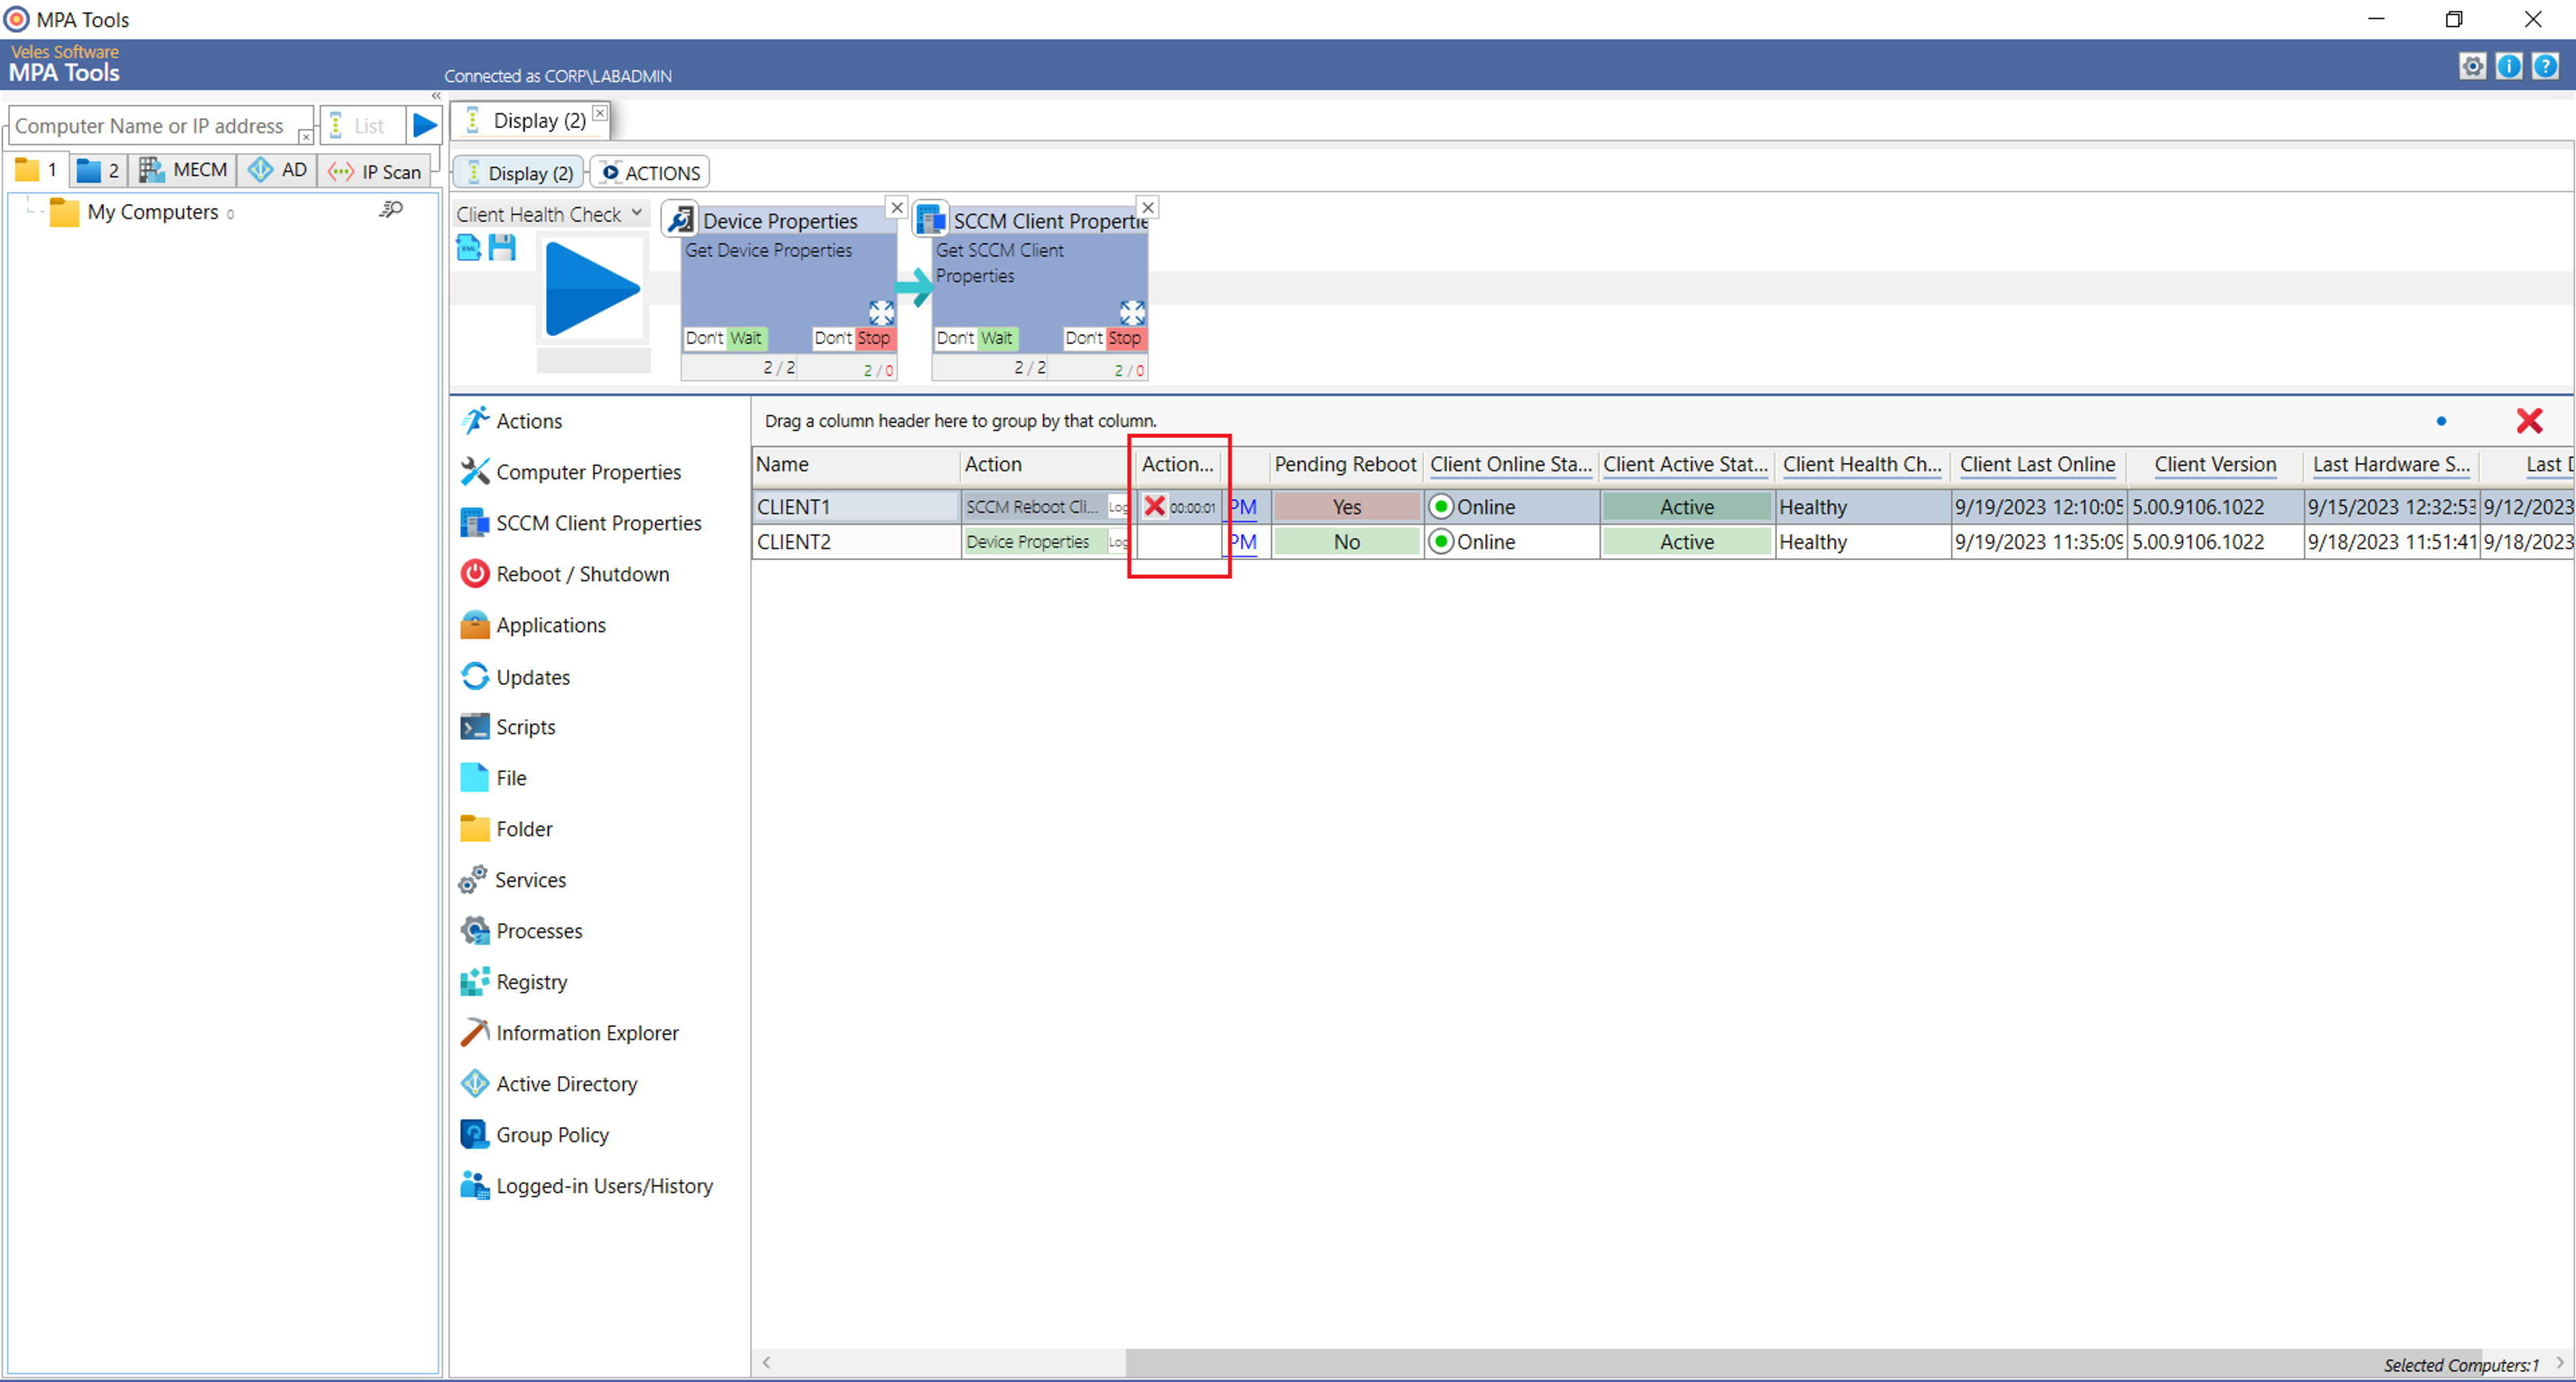Viewport: 2576px width, 1382px height.
Task: Open the Active Directory category
Action: coord(549,1084)
